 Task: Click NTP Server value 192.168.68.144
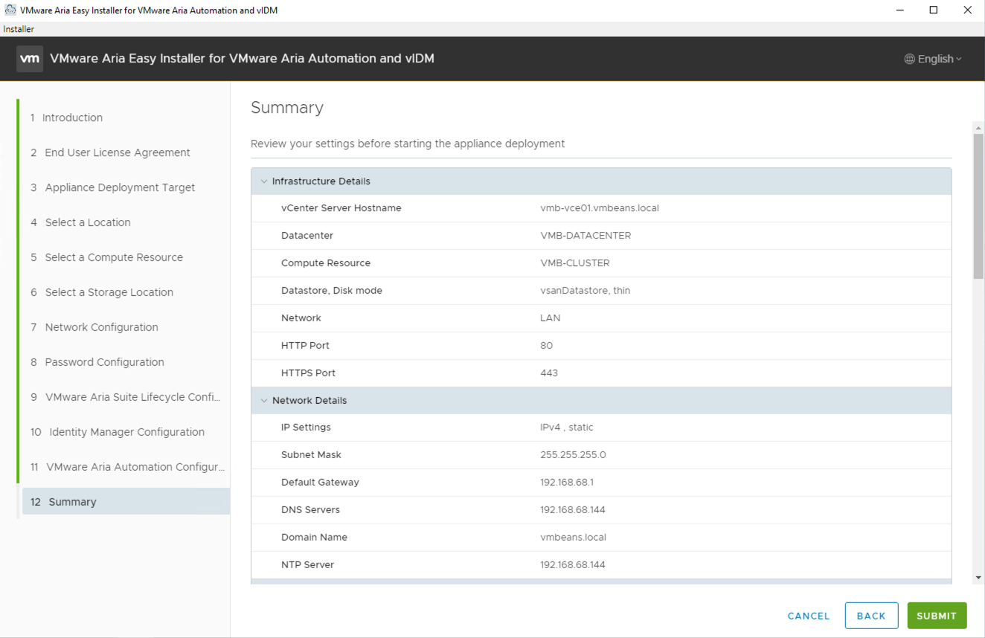click(x=573, y=565)
